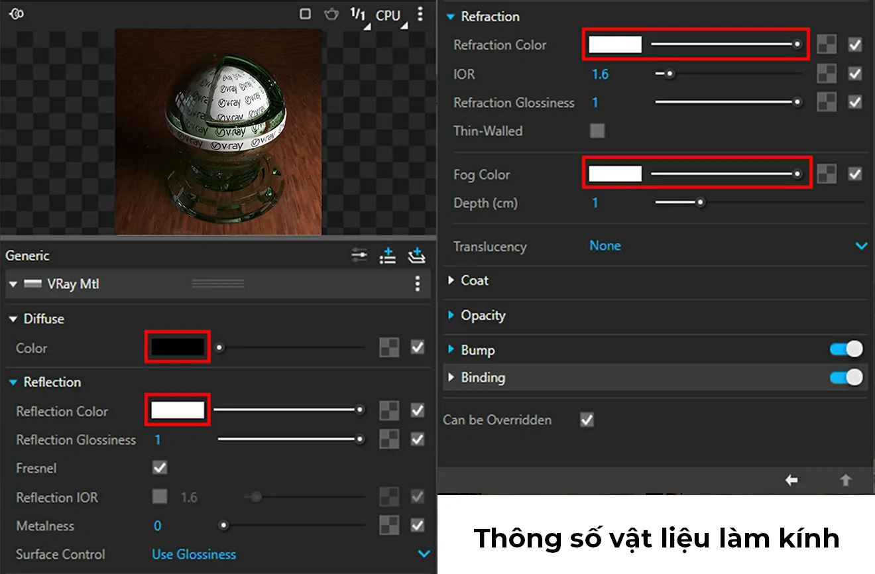Open the Diffuse Color texture slot checker icon

coord(389,347)
